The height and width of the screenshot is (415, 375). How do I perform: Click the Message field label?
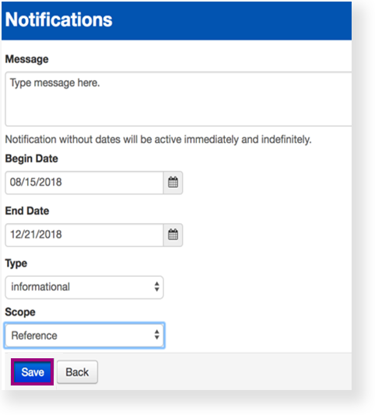[x=26, y=59]
